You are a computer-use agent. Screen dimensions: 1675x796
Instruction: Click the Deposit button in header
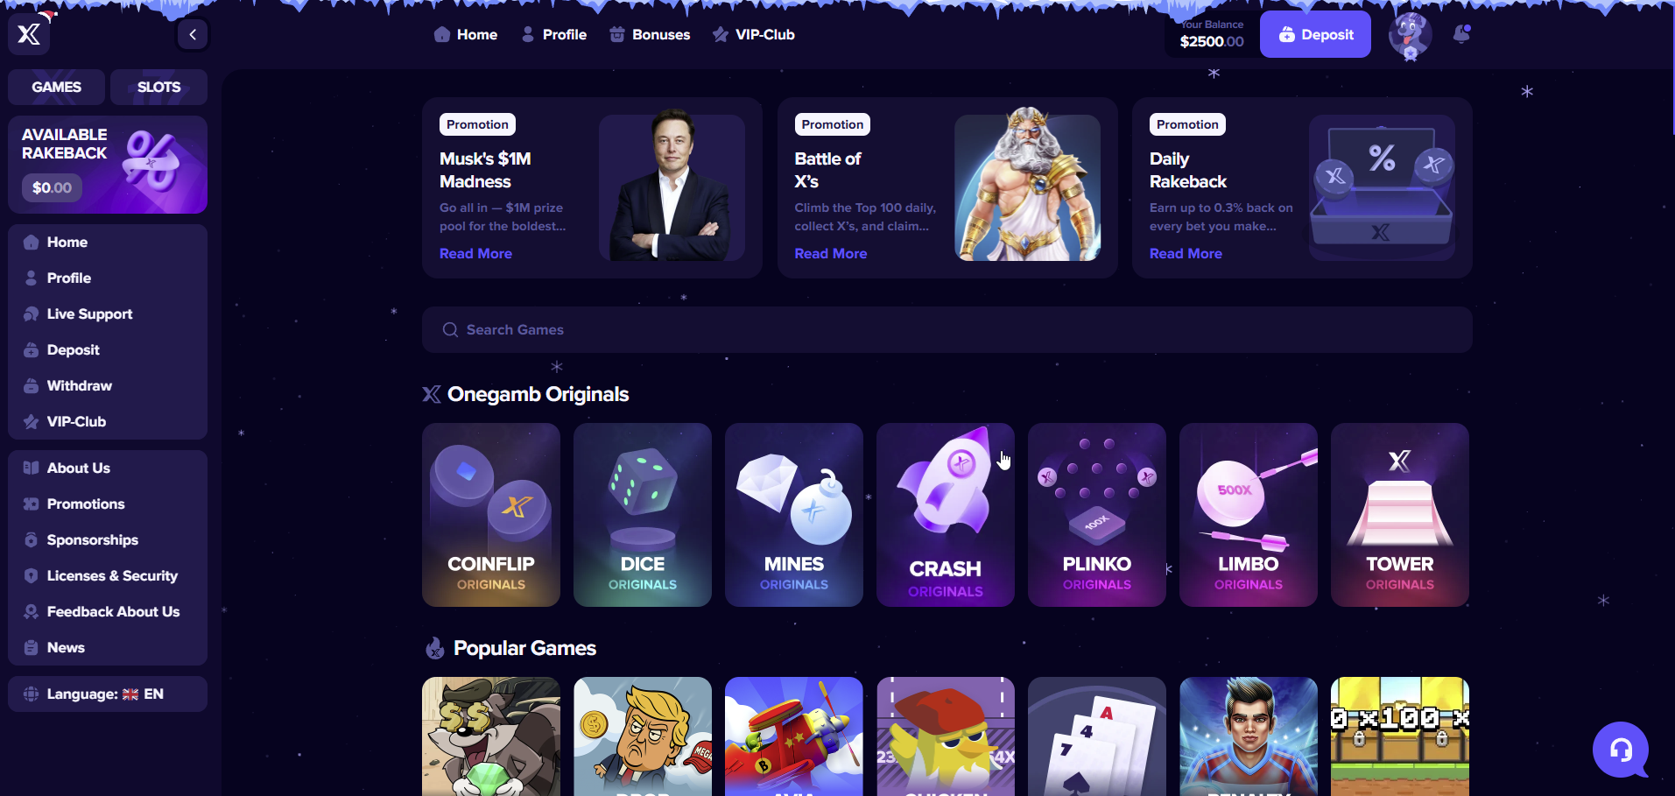[x=1315, y=34]
